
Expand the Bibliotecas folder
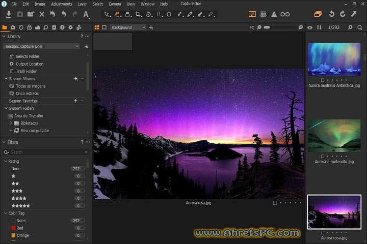tap(11, 123)
